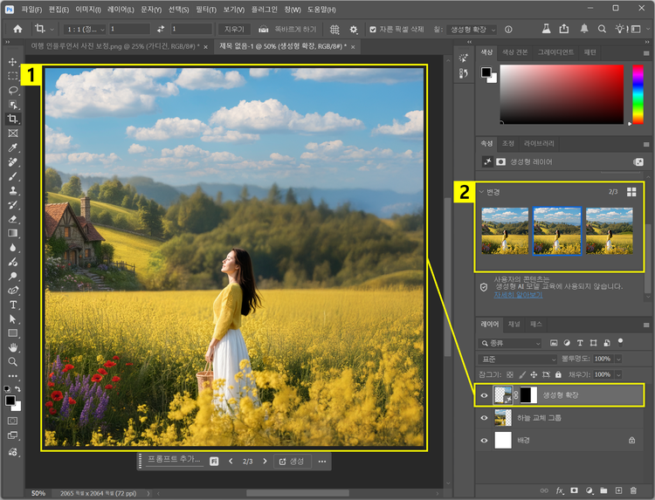Toggle the 자른 픽셀 삭제 checkbox
Image resolution: width=655 pixels, height=500 pixels.
coord(374,29)
